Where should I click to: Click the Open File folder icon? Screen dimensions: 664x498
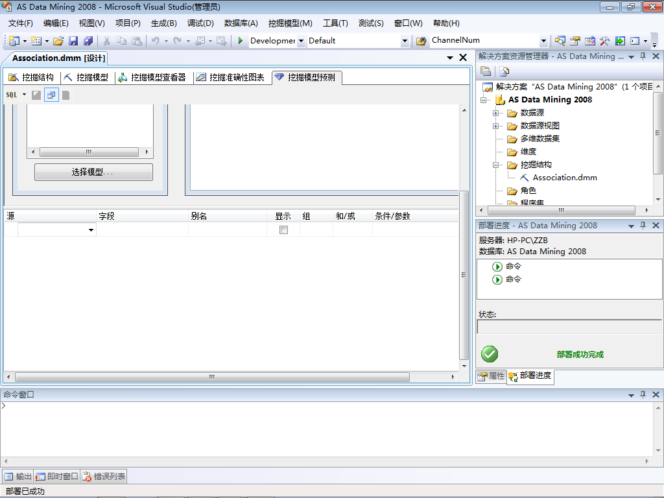(58, 41)
